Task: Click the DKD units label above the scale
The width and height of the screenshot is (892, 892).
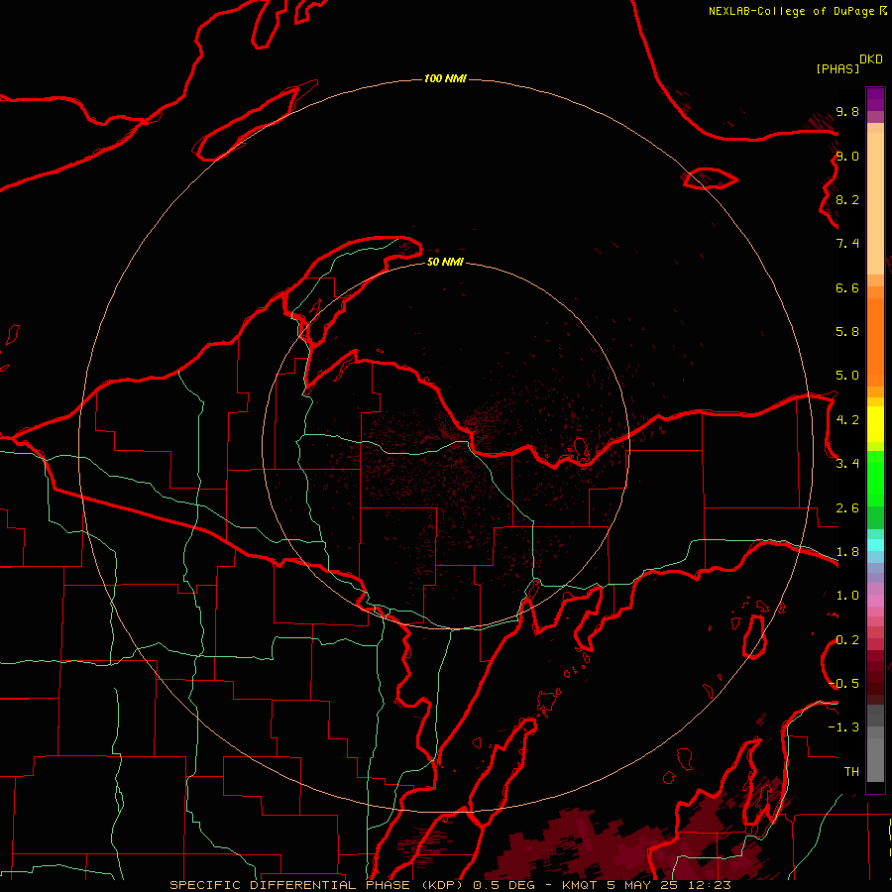Action: tap(871, 59)
